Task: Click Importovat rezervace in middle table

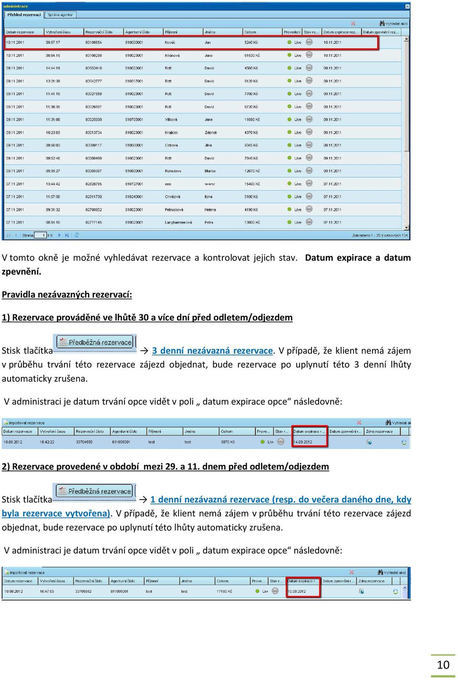Action: click(x=24, y=423)
